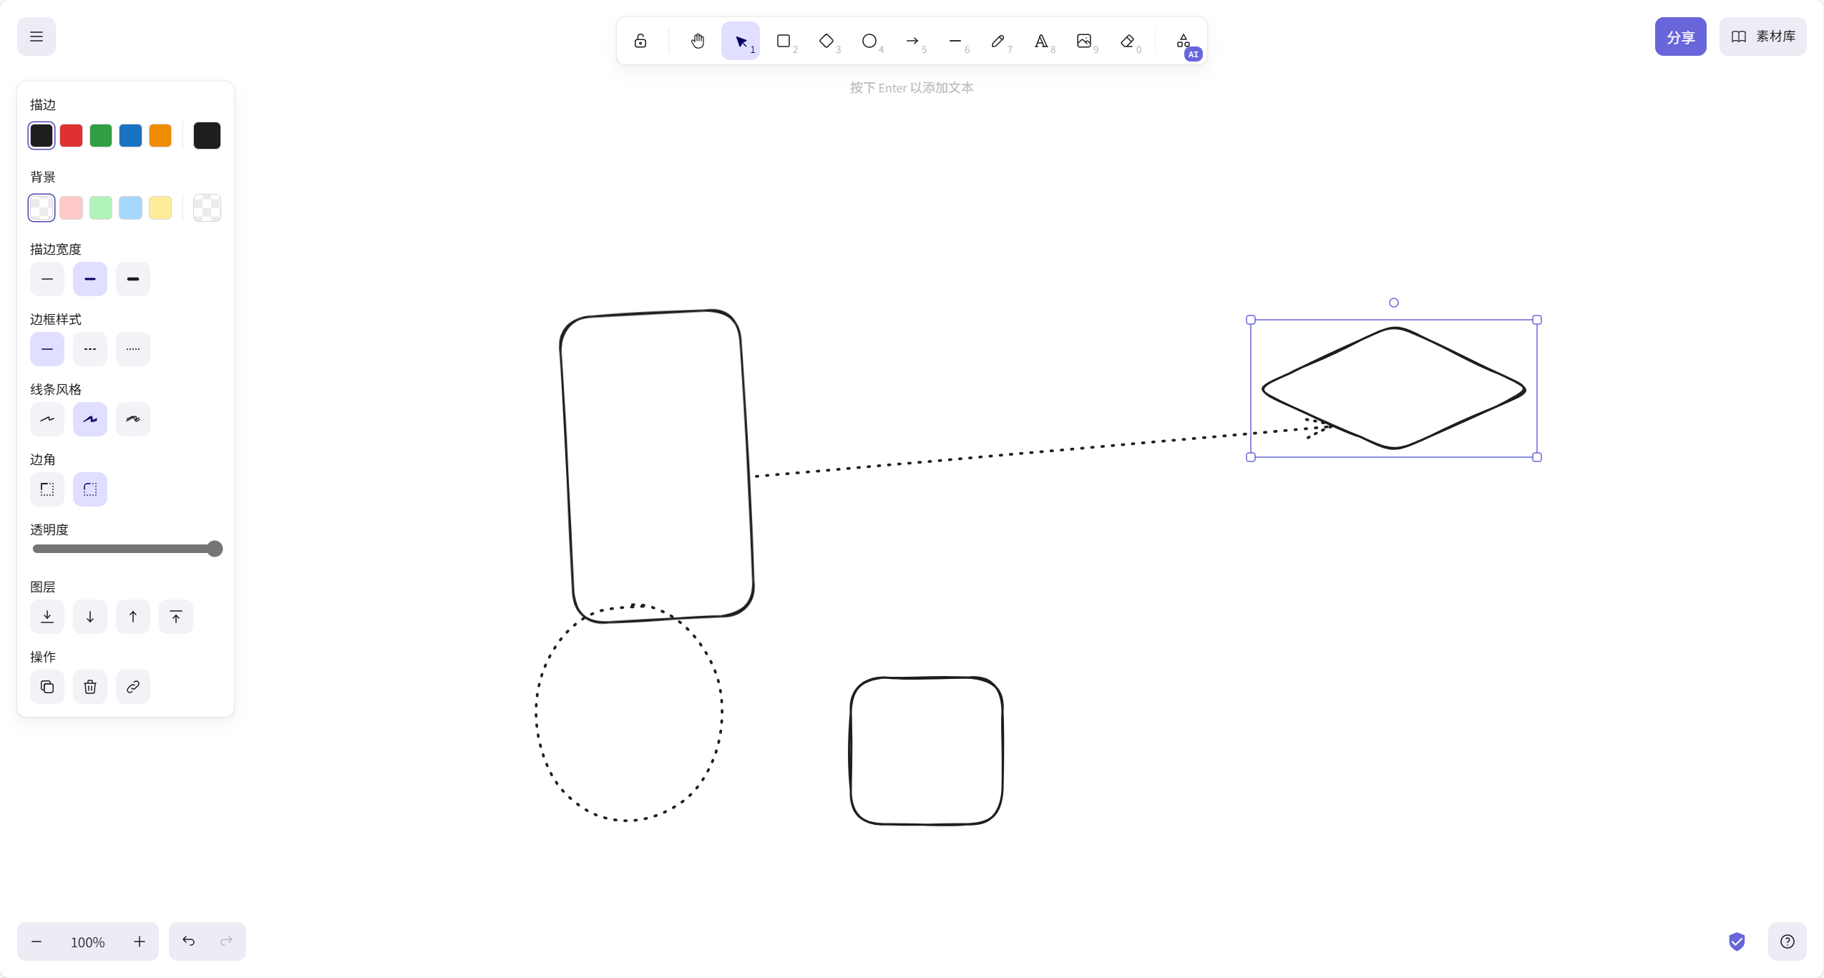Set dashed border style
Image resolution: width=1824 pixels, height=978 pixels.
click(x=90, y=349)
